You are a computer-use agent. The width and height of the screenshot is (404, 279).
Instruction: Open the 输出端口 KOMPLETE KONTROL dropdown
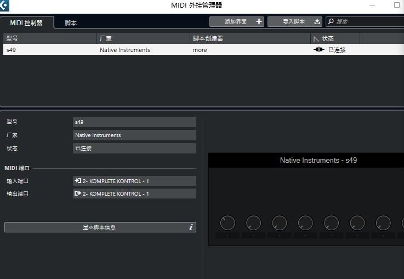134,193
